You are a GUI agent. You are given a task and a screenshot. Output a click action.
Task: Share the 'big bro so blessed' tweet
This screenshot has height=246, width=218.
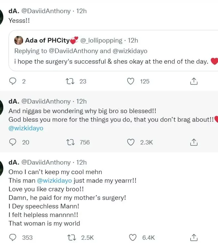pyautogui.click(x=194, y=142)
